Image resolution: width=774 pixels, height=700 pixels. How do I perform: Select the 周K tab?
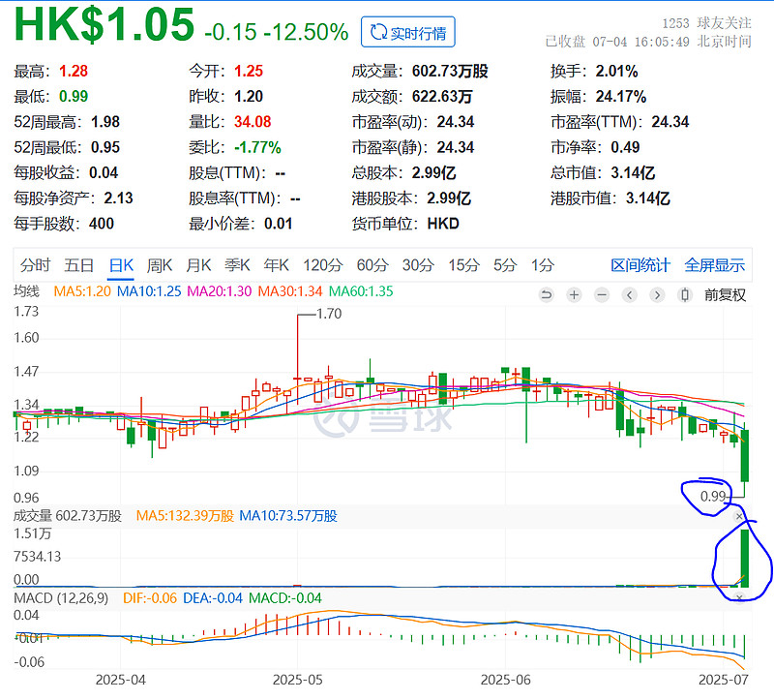[x=160, y=265]
